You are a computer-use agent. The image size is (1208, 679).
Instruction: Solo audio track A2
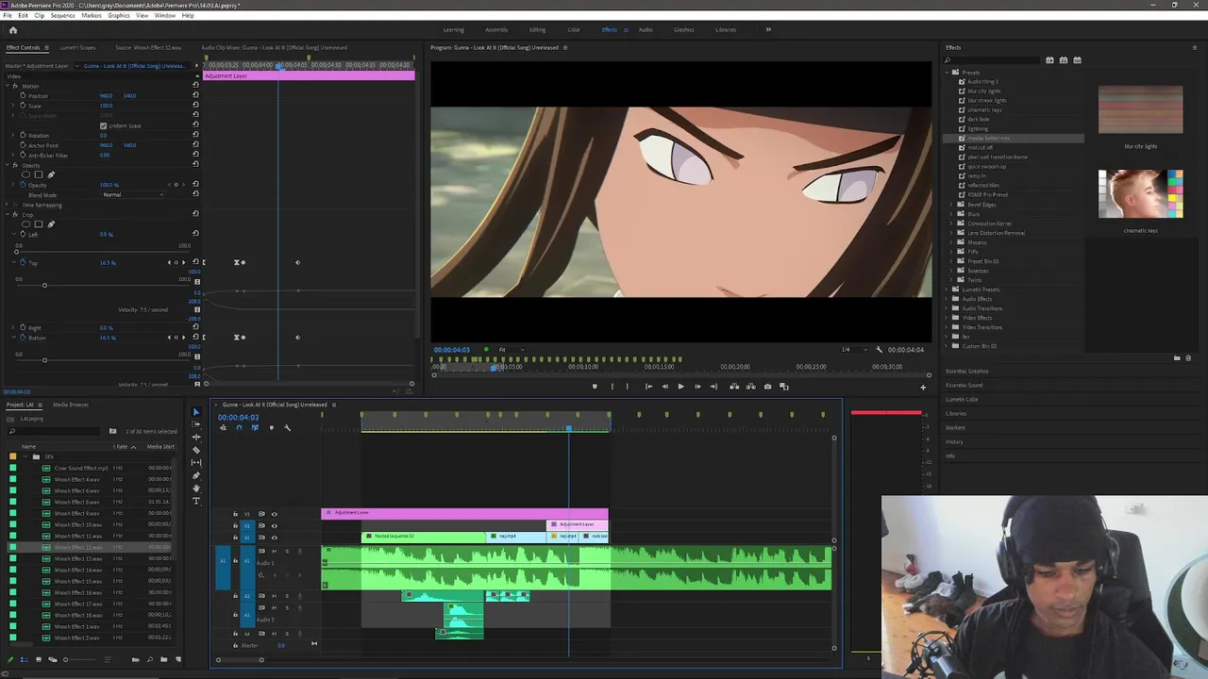click(x=287, y=595)
